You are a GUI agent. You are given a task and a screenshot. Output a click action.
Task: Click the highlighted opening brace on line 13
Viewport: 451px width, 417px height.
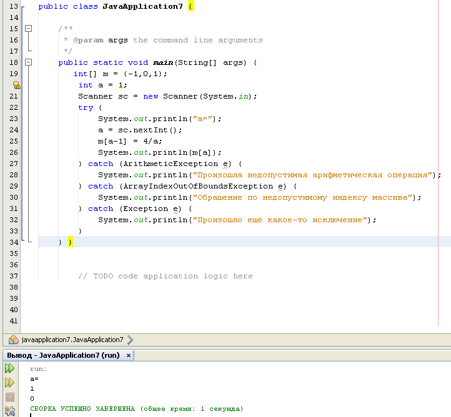click(x=191, y=6)
